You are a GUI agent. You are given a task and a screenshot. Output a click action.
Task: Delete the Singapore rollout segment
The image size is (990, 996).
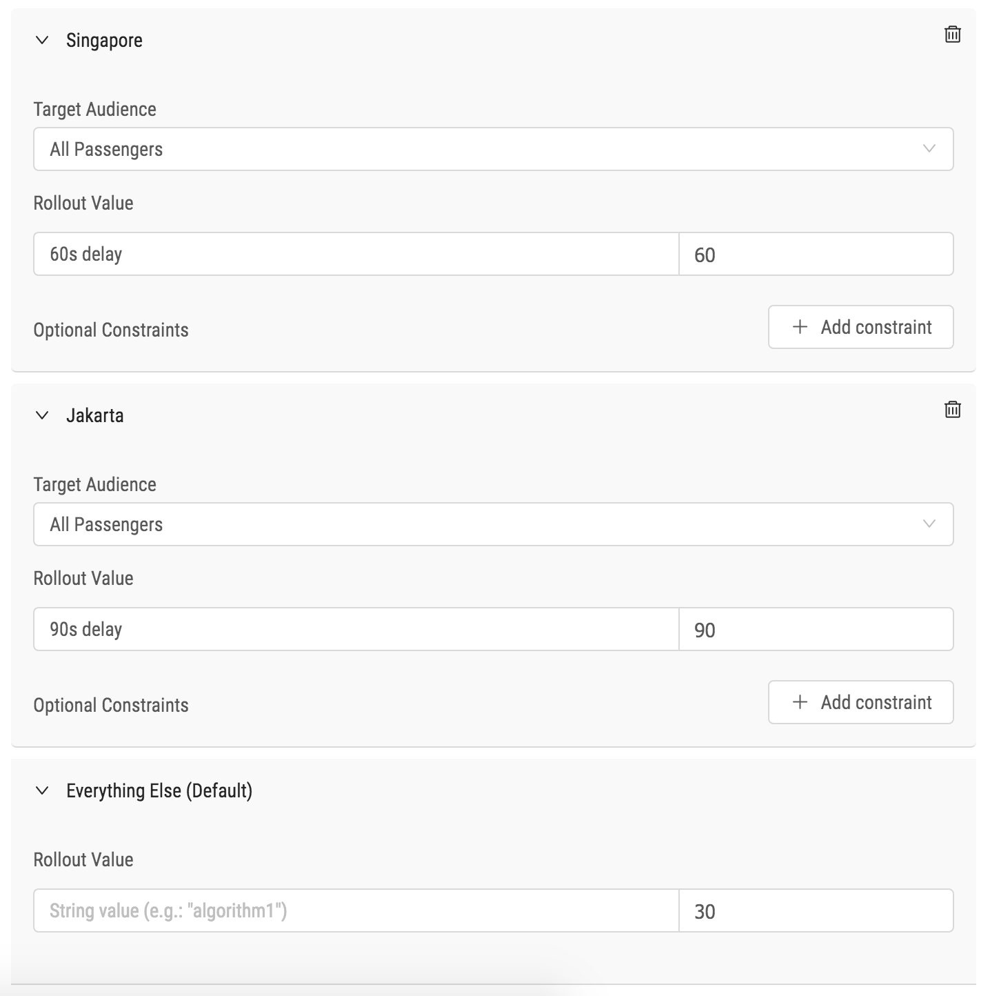[952, 34]
